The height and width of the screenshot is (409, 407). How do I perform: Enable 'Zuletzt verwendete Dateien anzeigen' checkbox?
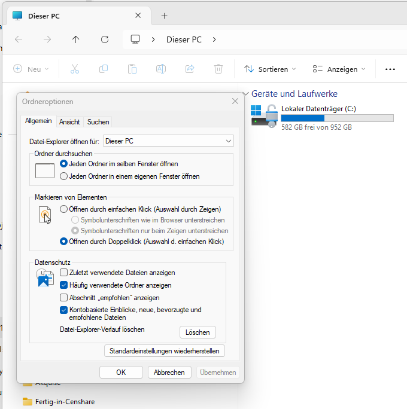[64, 273]
